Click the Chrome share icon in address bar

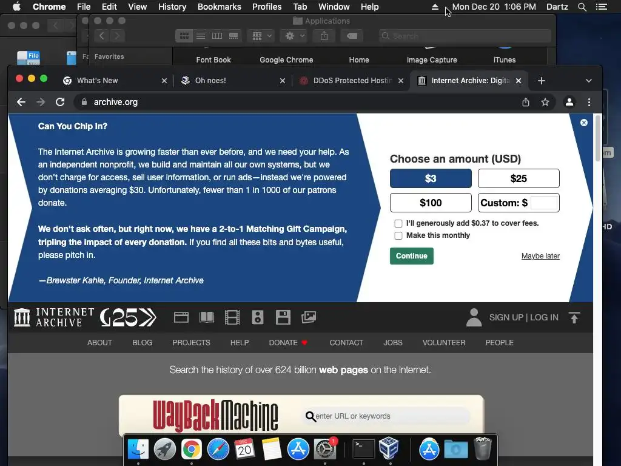click(x=526, y=102)
